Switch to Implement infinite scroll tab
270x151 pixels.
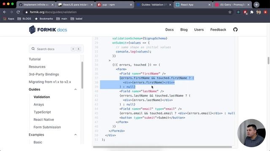36,5
